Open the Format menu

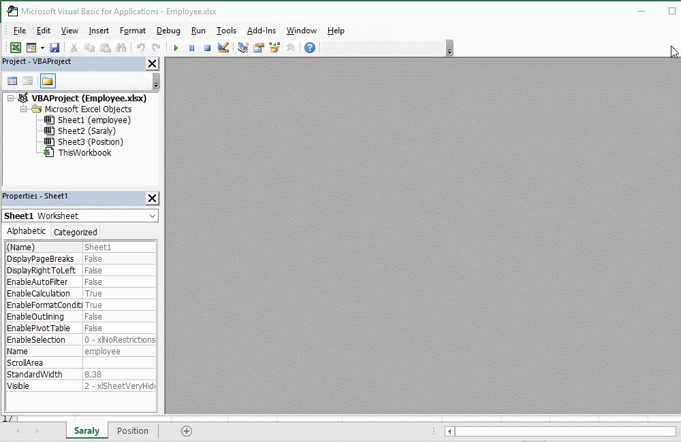coord(133,31)
